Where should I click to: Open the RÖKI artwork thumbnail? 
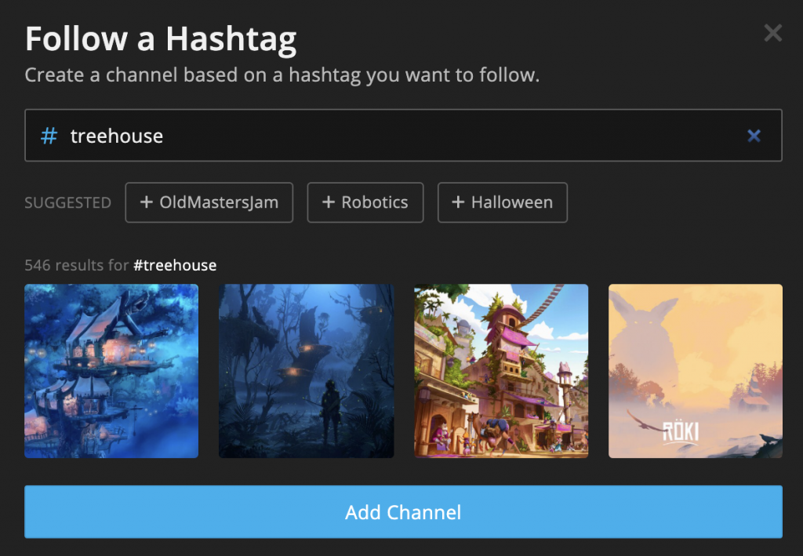tap(696, 371)
